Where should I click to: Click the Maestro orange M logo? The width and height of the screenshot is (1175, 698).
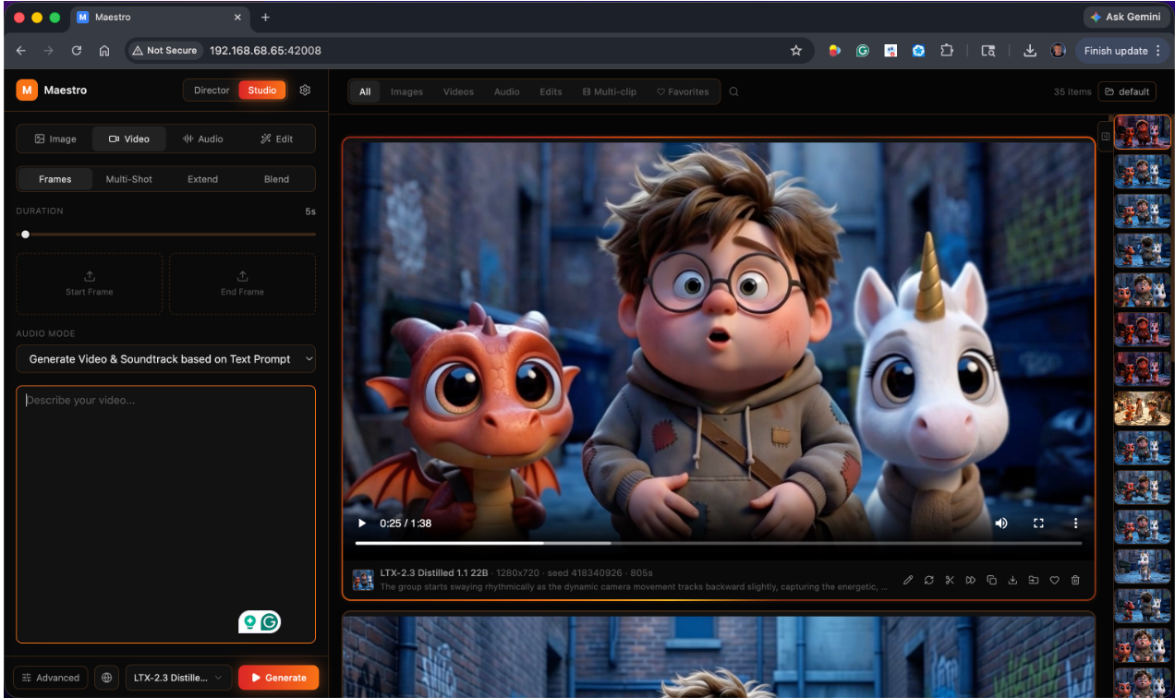coord(26,90)
